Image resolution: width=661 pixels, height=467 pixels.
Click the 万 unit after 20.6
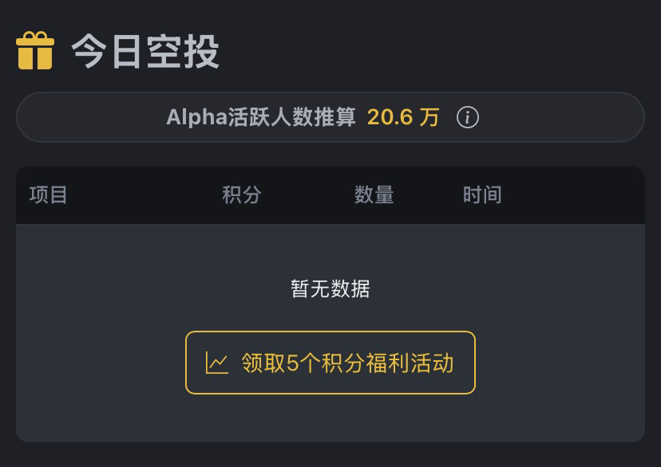(x=430, y=118)
